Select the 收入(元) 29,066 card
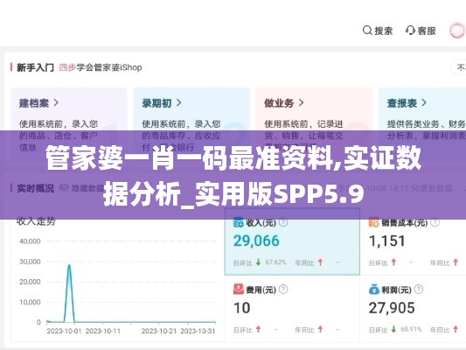 click(x=292, y=241)
